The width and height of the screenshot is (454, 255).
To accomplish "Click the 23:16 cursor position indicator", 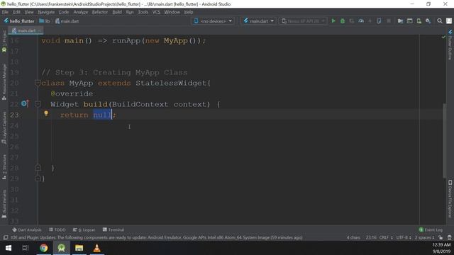I will 371,237.
